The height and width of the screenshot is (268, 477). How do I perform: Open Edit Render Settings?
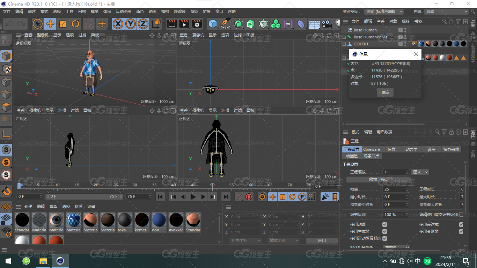(x=197, y=24)
